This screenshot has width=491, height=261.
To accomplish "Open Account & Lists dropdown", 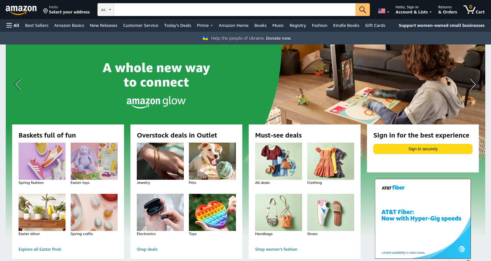I will (414, 10).
